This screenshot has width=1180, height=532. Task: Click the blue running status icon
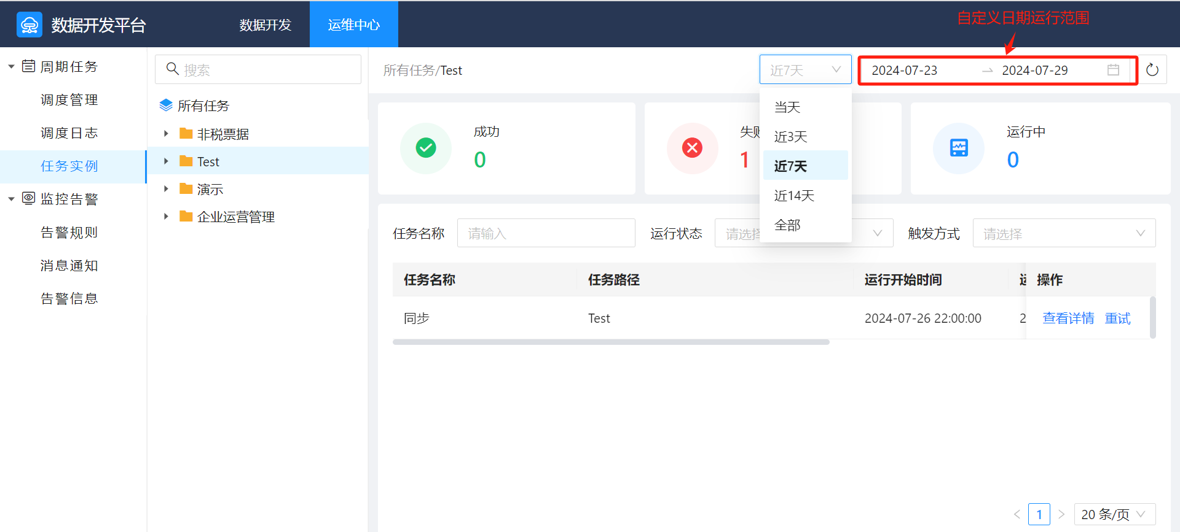(x=959, y=148)
